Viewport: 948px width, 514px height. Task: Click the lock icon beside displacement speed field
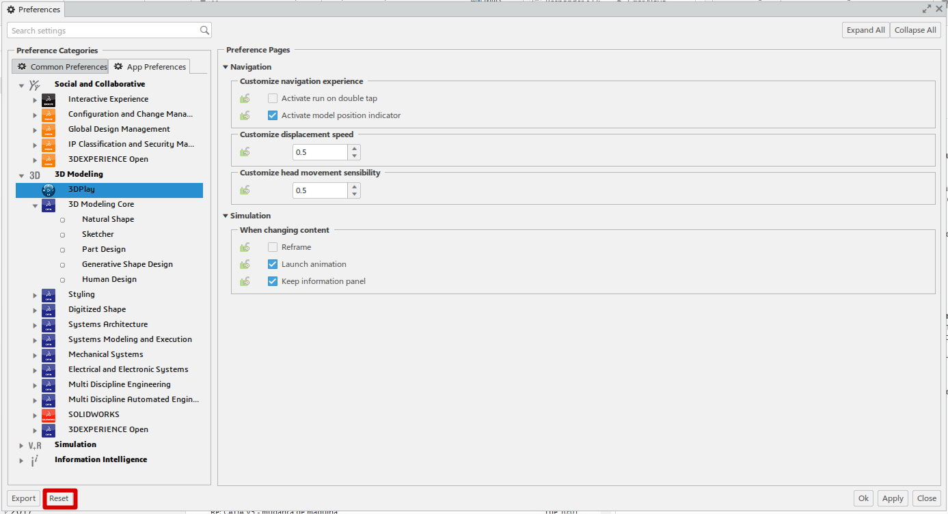coord(245,152)
